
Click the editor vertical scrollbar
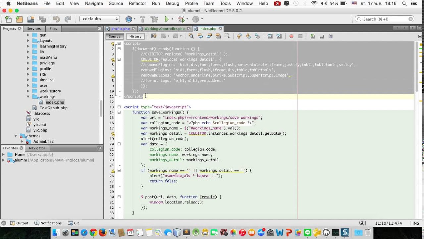(x=417, y=66)
